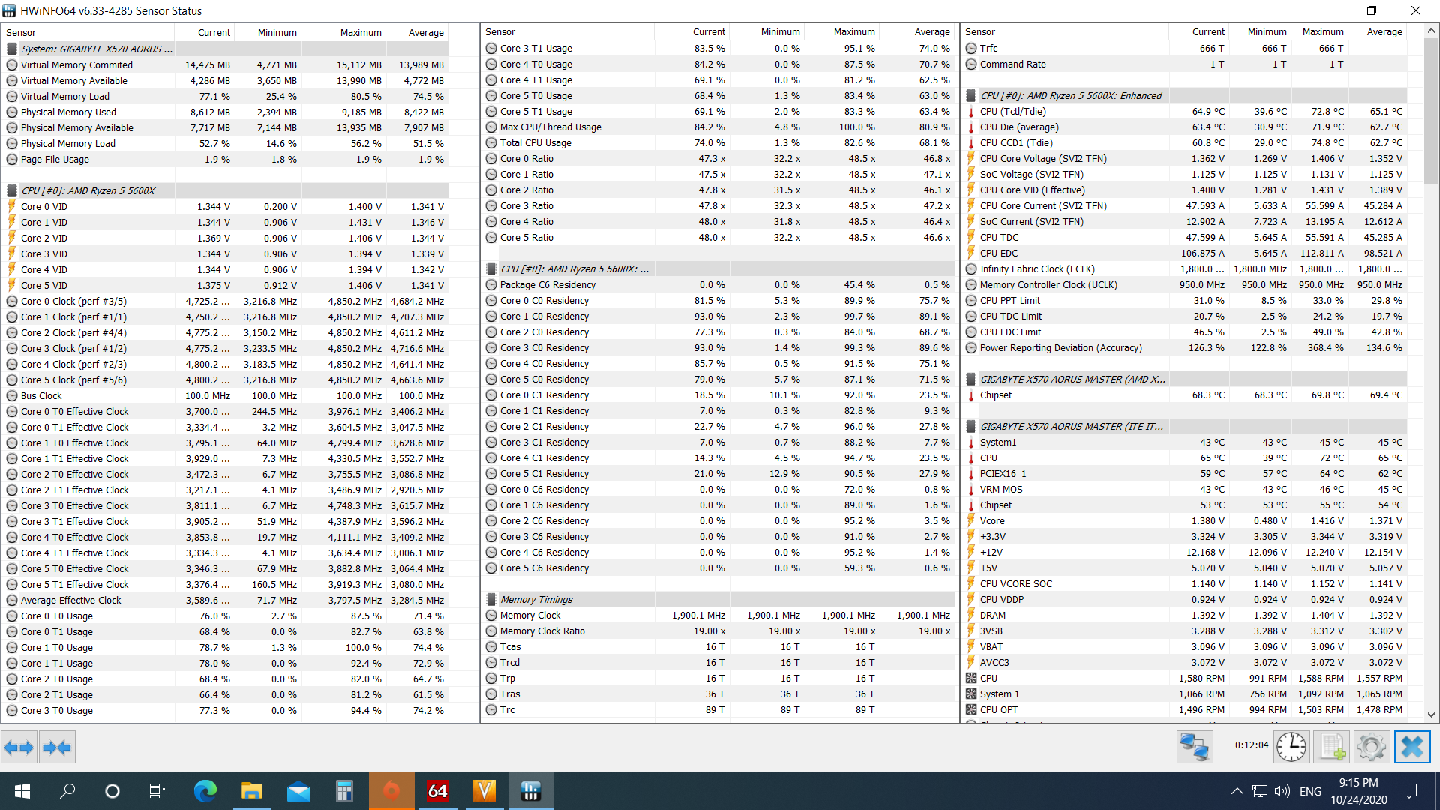Select the Package C6 Residency row
Viewport: 1440px width, 810px height.
718,284
